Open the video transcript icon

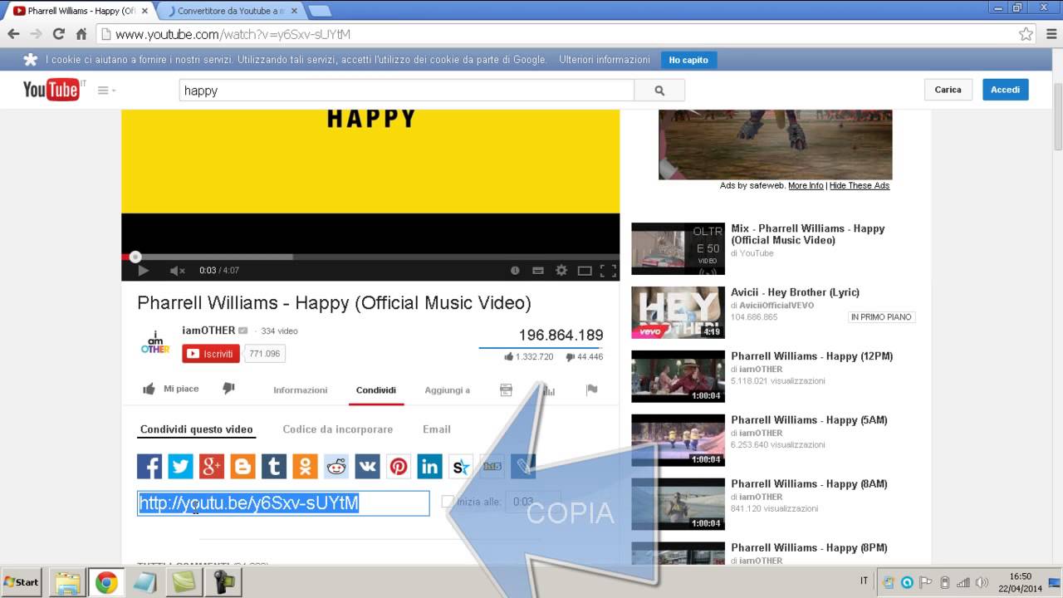pos(506,390)
